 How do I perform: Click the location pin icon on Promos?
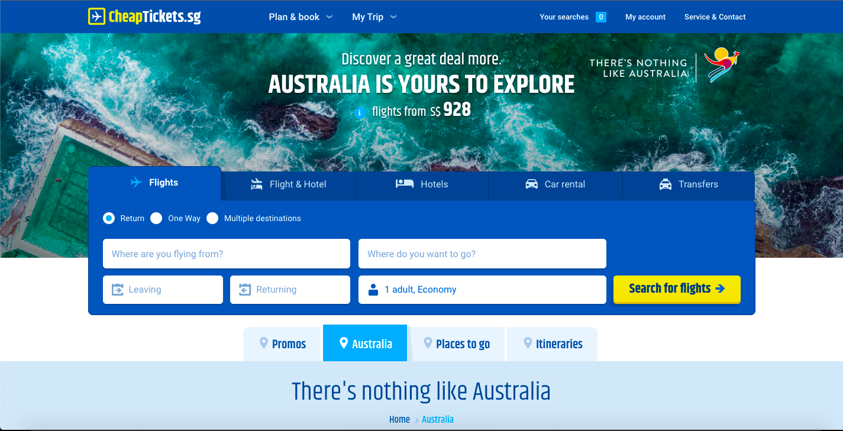click(x=264, y=343)
